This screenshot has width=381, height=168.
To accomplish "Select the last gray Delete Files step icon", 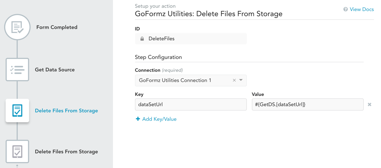I will point(17,152).
